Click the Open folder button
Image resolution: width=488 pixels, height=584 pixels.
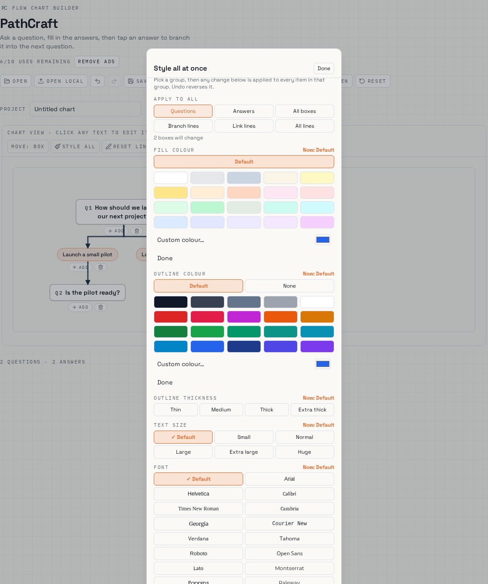point(16,81)
